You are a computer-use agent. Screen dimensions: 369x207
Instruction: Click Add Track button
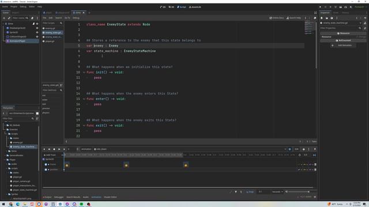point(50,155)
